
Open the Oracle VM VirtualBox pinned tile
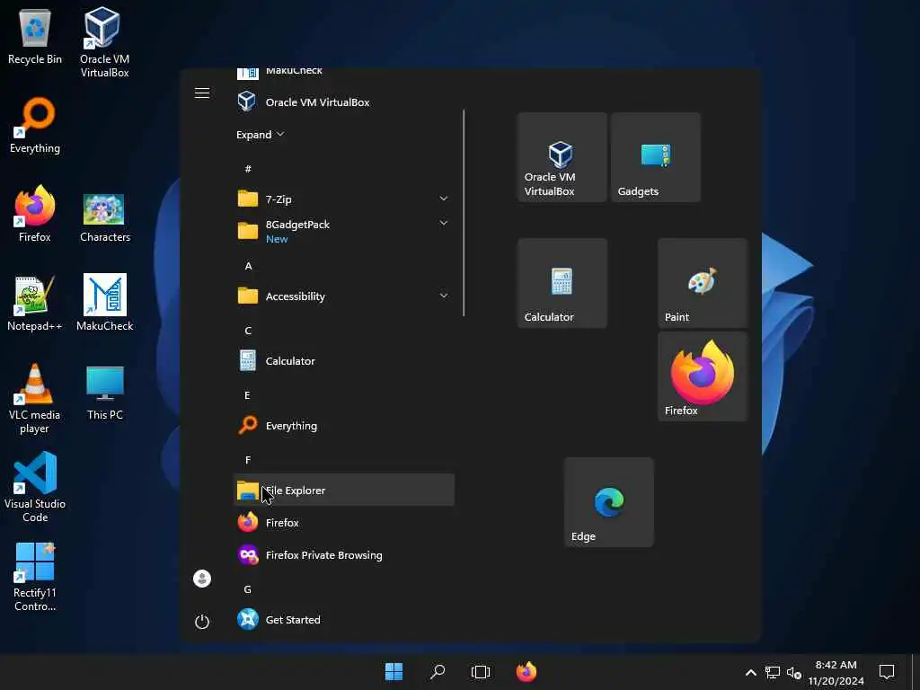coord(562,157)
